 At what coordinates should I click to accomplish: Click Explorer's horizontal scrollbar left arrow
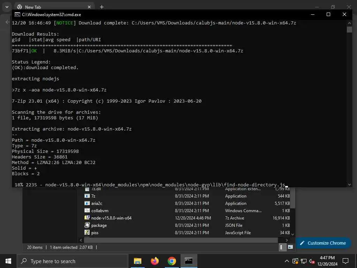tap(81, 240)
